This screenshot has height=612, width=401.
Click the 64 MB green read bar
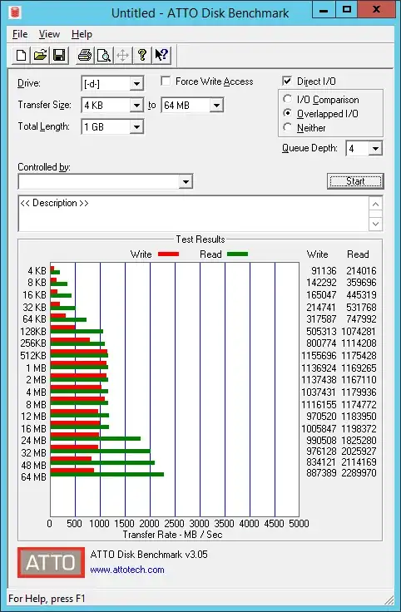[x=107, y=475]
